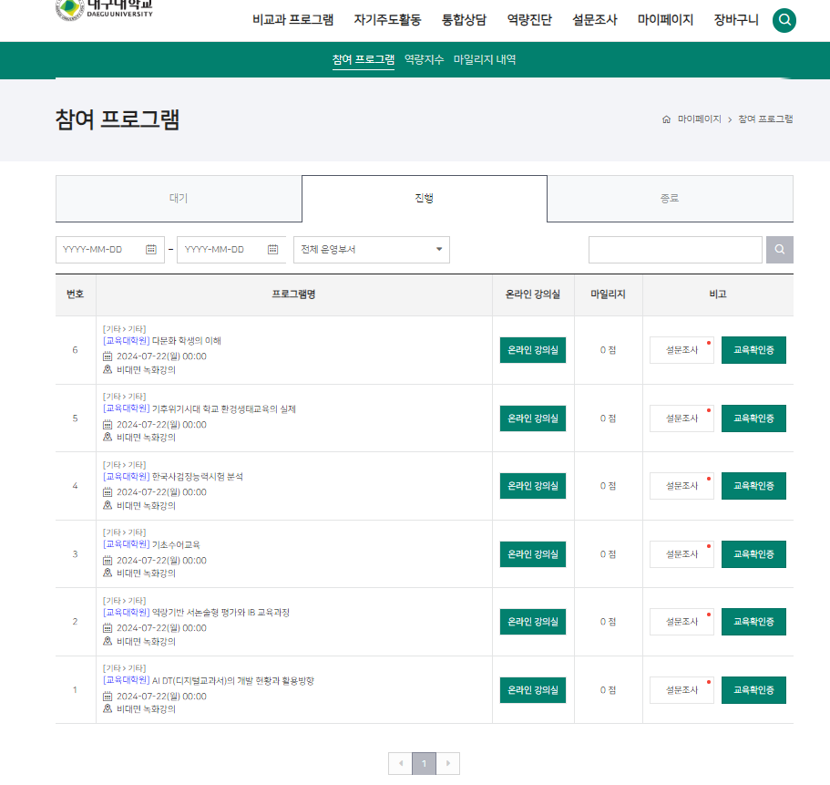Go to previous page arrow in pagination

point(400,764)
